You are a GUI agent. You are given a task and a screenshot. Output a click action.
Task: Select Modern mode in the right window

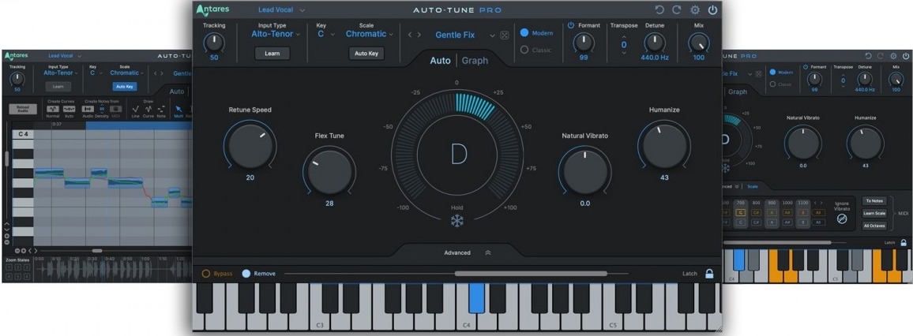point(772,73)
